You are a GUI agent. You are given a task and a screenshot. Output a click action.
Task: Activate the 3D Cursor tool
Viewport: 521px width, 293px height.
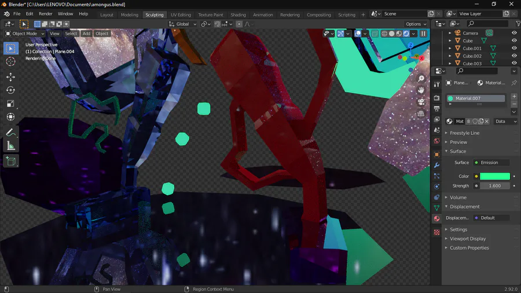pyautogui.click(x=10, y=61)
